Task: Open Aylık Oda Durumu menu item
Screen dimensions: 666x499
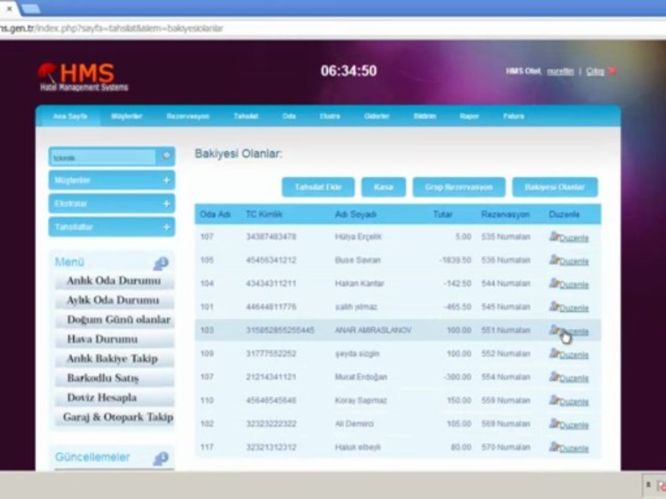Action: [113, 300]
